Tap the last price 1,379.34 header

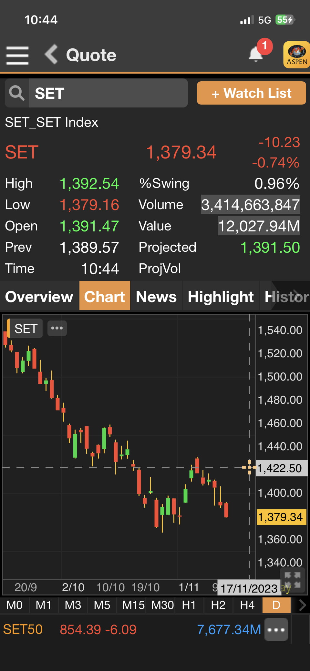(181, 152)
